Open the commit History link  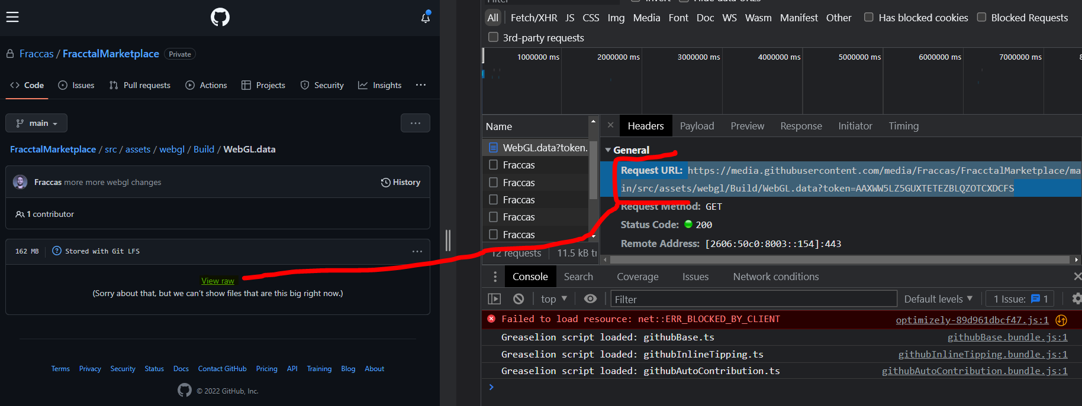click(401, 182)
